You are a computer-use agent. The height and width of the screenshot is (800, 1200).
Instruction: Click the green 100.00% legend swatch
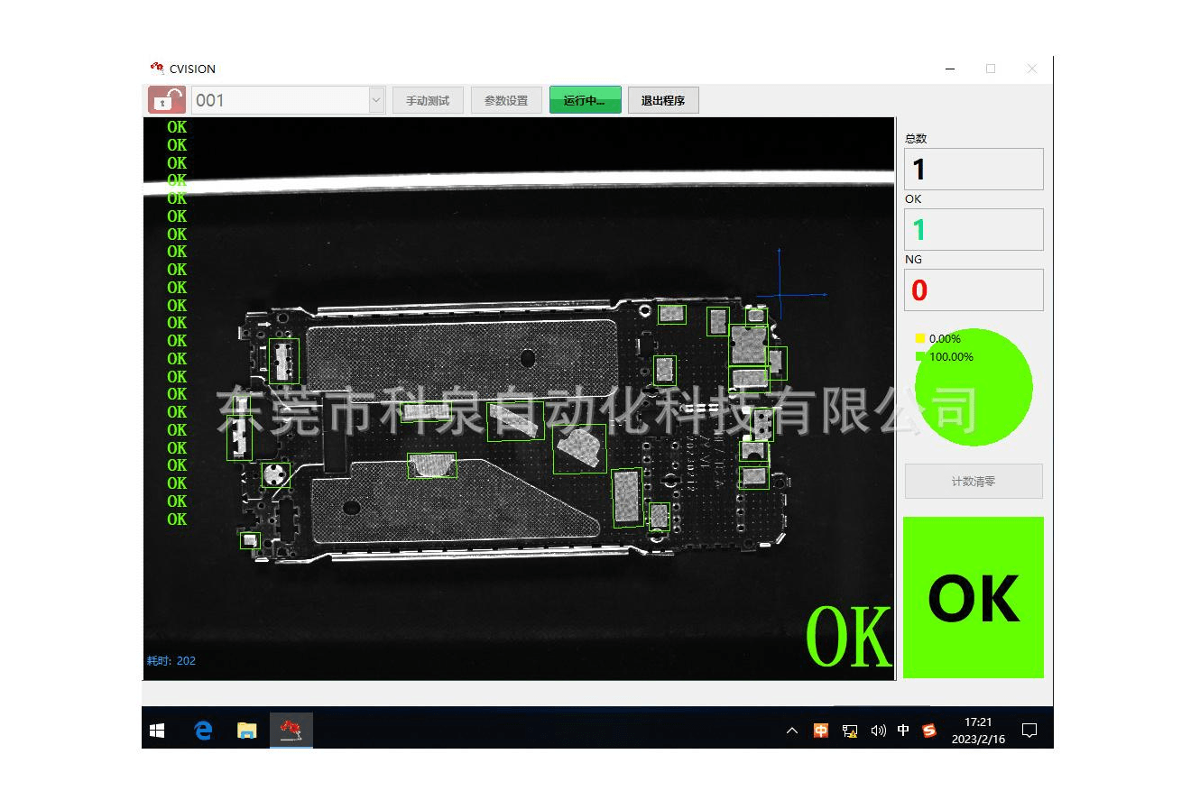920,357
